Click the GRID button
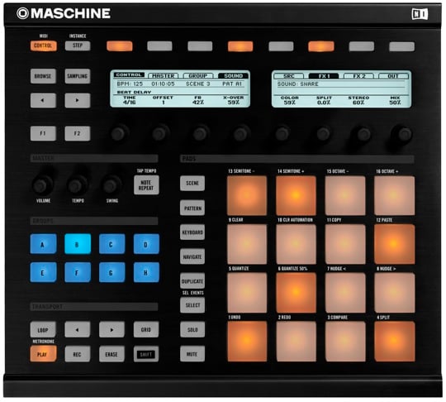 coord(146,330)
